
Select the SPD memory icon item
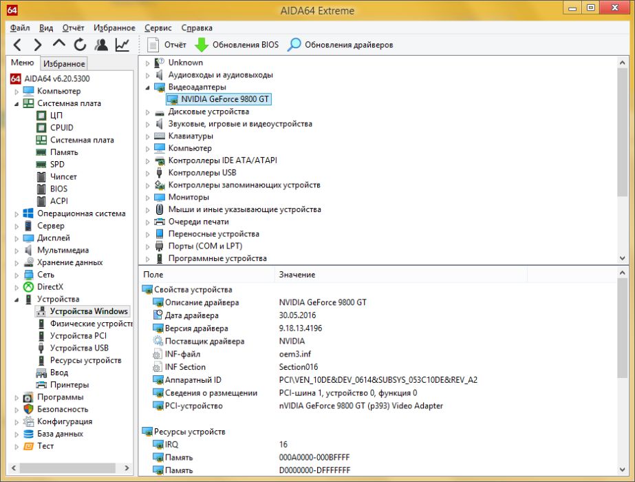pos(41,165)
